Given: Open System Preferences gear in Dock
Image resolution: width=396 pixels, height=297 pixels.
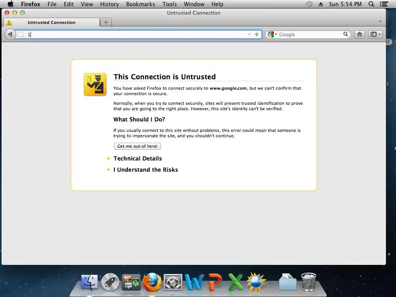Looking at the screenshot, I should coord(173,282).
